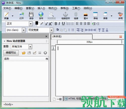Open the arrow next to 表单
This screenshot has width=126, height=109.
112,16
